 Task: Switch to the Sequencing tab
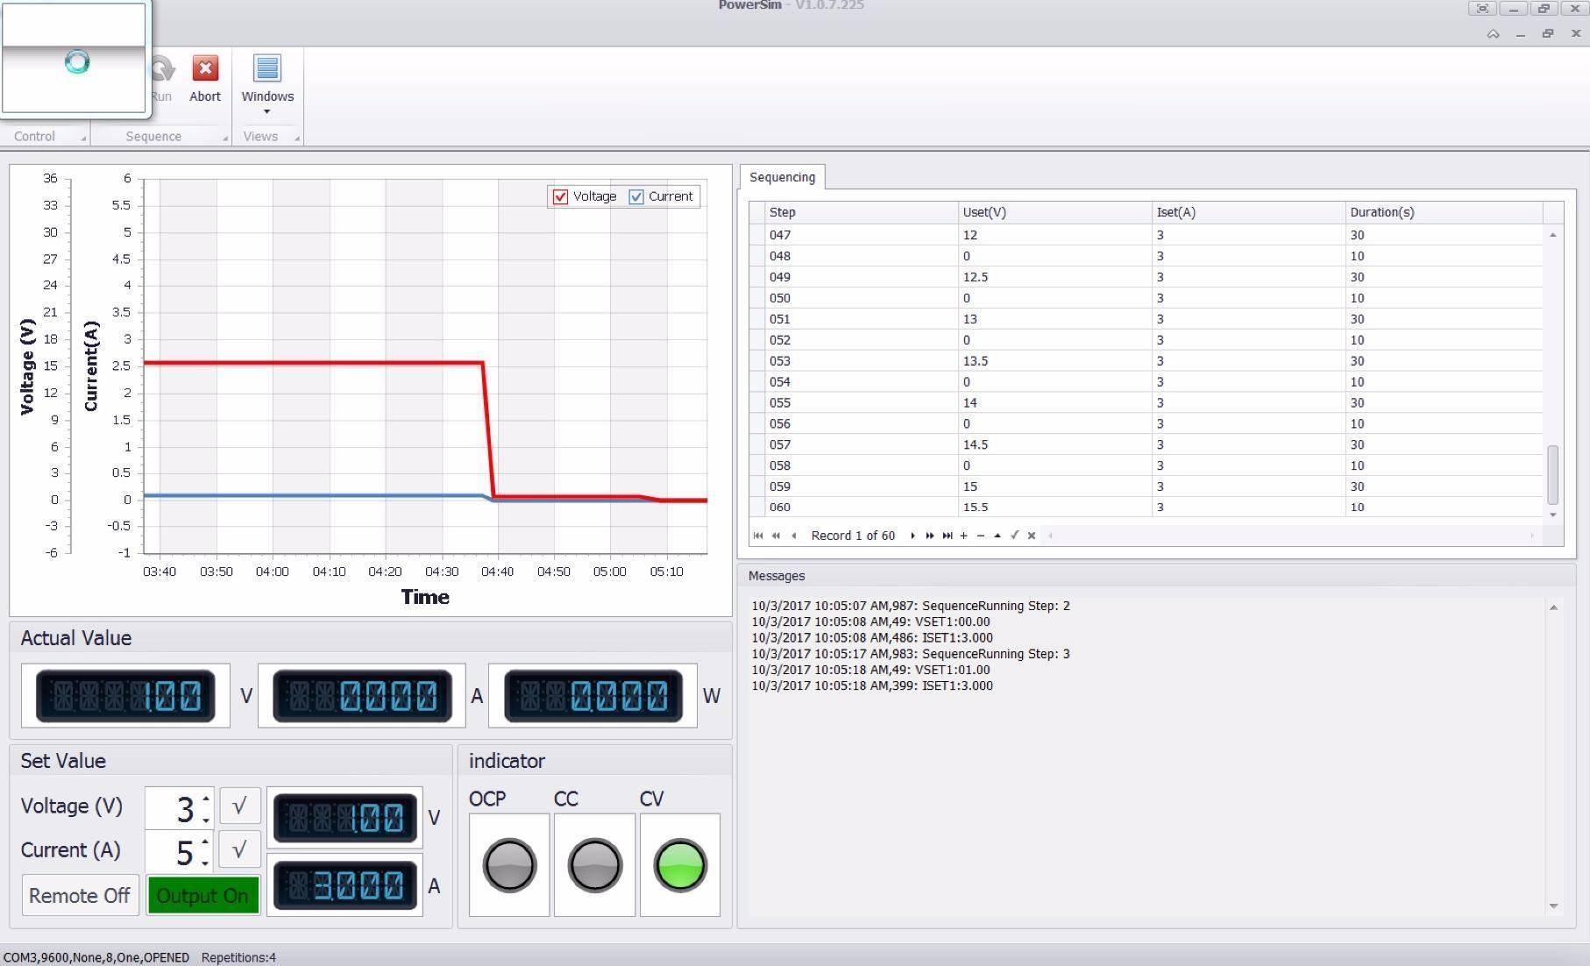(x=782, y=176)
